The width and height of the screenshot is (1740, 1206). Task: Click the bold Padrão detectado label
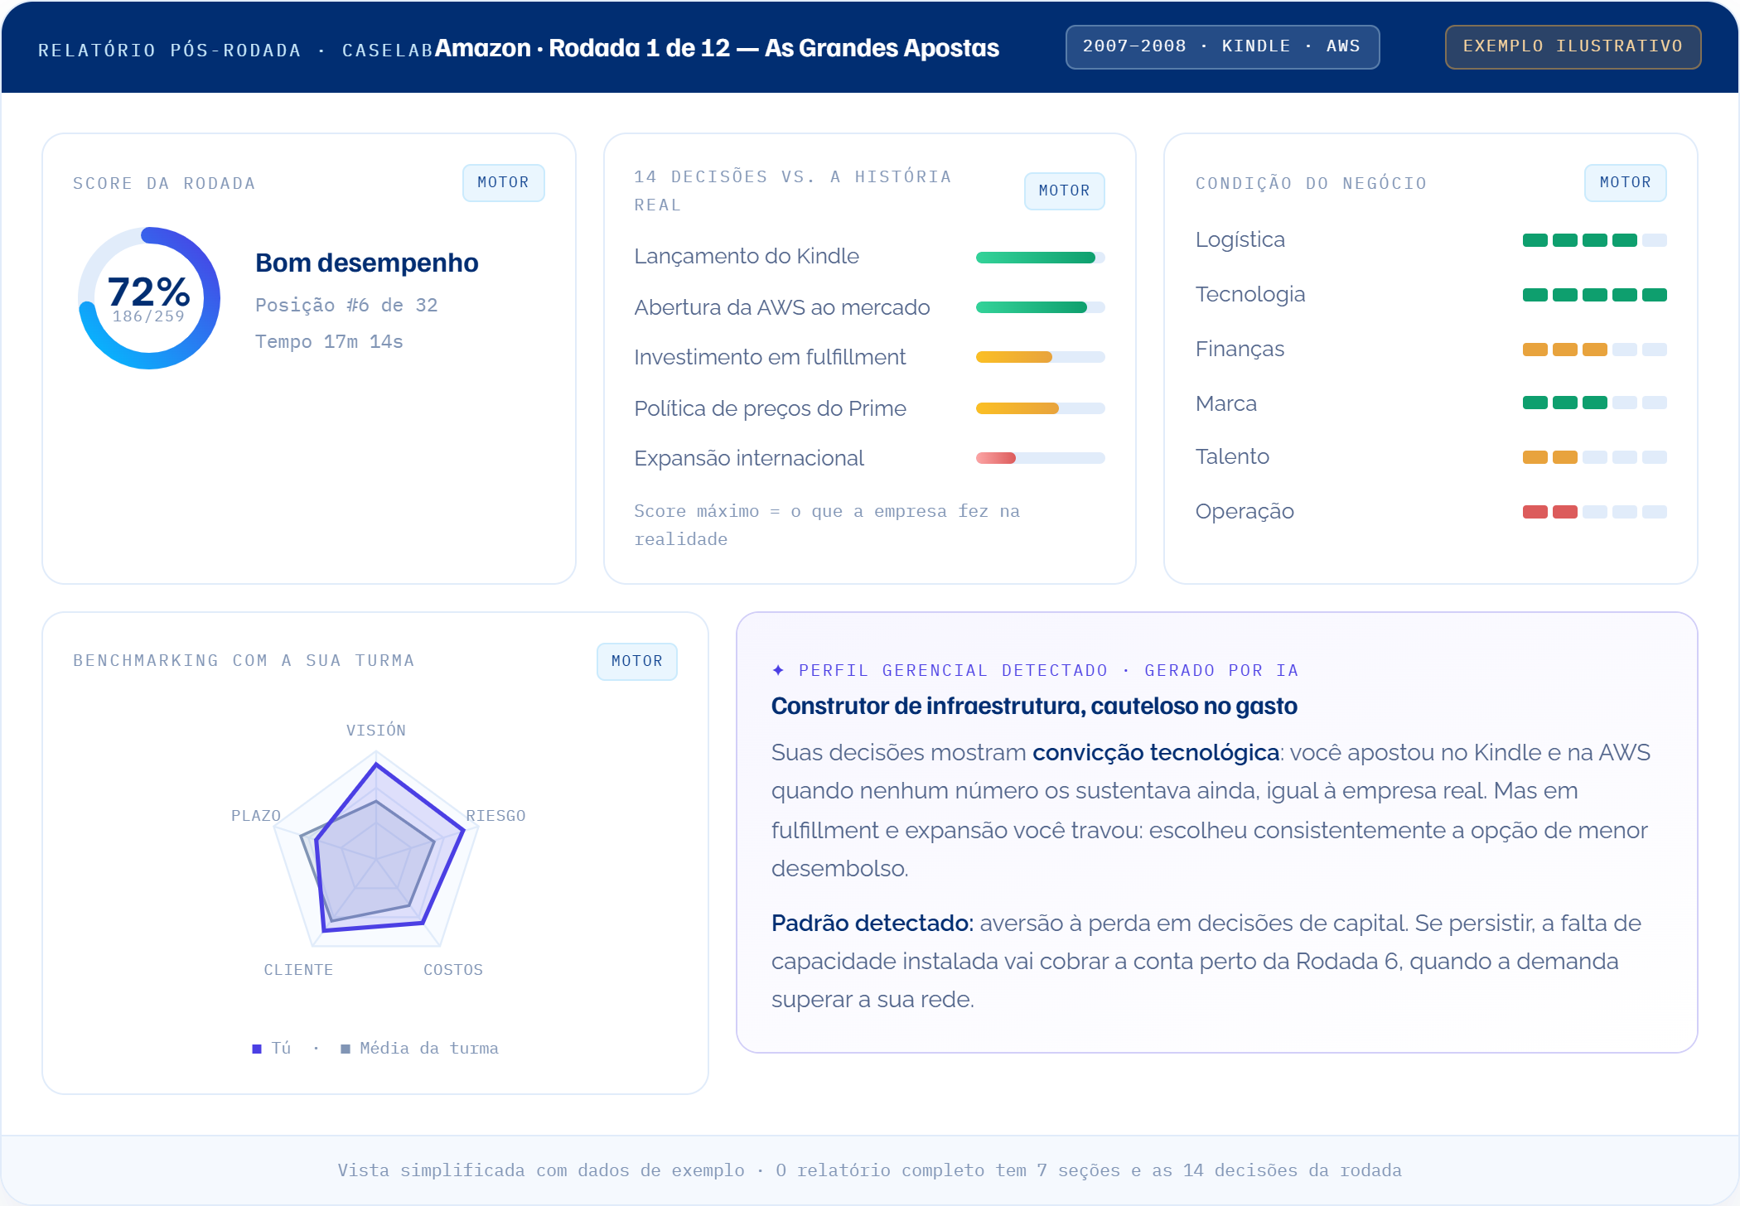pyautogui.click(x=872, y=924)
